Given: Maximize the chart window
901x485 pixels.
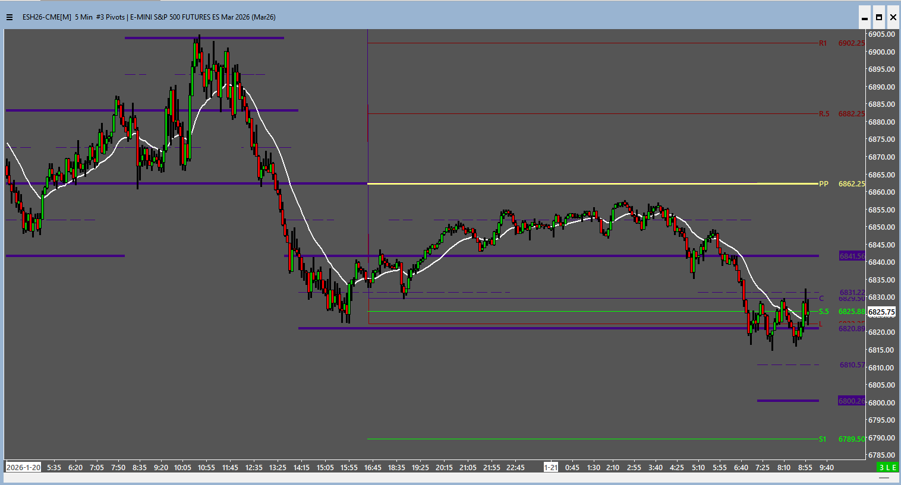Looking at the screenshot, I should point(879,17).
